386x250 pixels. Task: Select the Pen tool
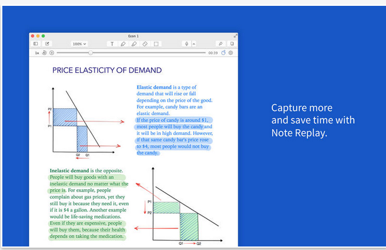pos(123,44)
